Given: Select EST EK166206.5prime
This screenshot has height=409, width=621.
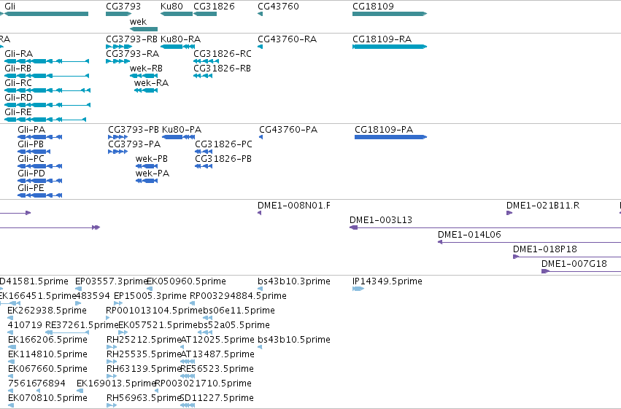Looking at the screenshot, I should (x=47, y=340).
